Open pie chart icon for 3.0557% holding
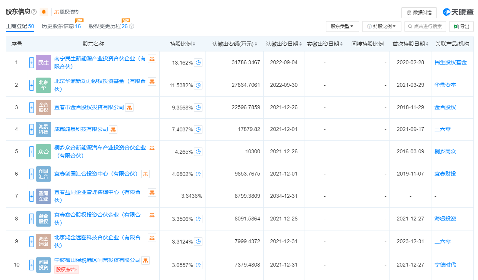Screen dimensions: 478x280 tap(198, 265)
